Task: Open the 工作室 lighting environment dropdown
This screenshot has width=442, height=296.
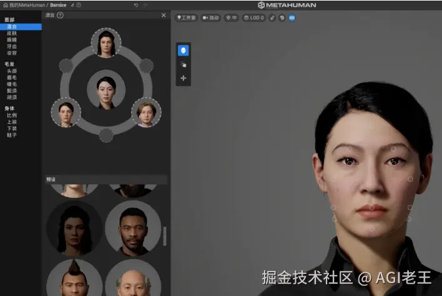Action: pyautogui.click(x=186, y=17)
